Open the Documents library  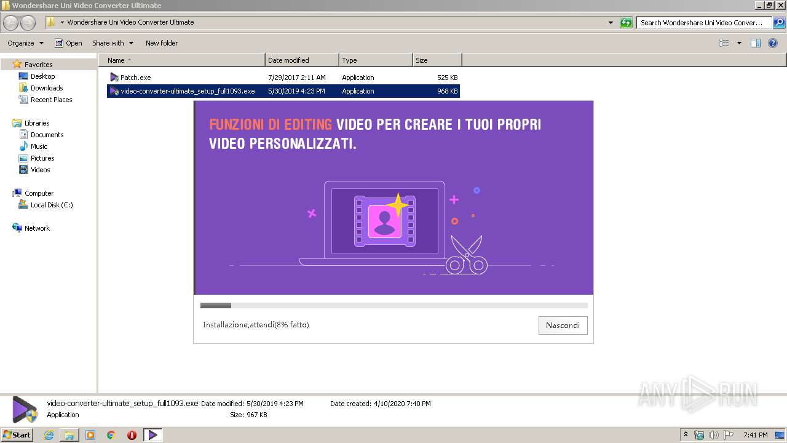tap(47, 135)
